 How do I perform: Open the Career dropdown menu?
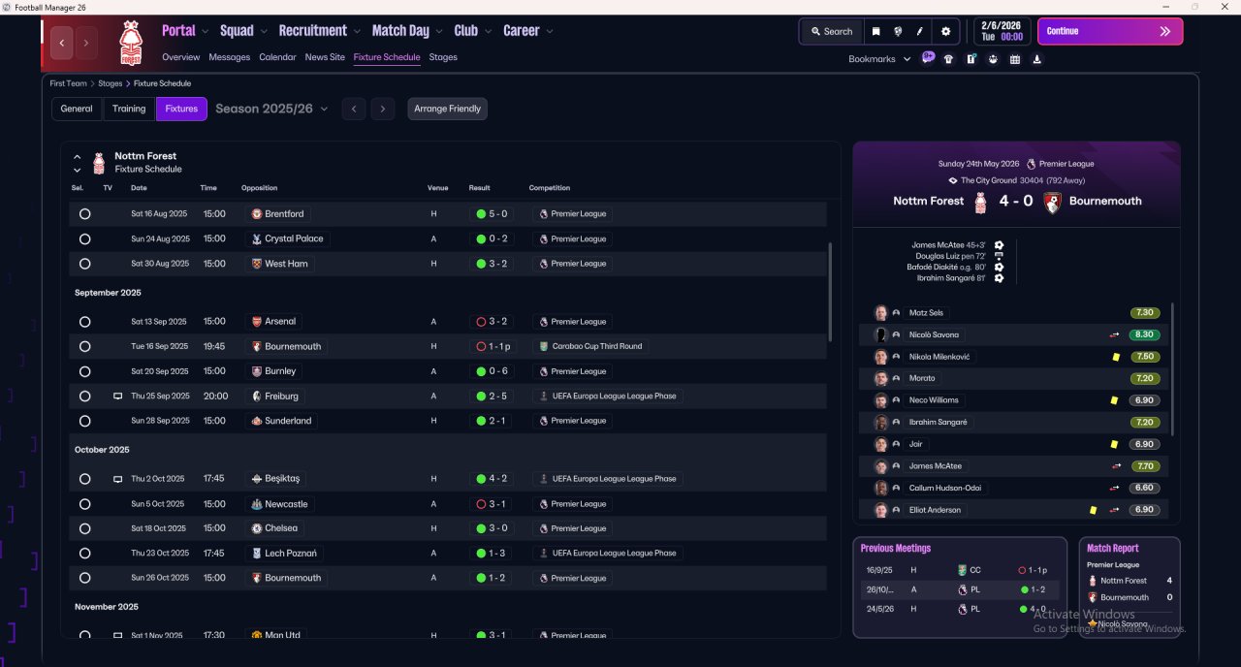point(528,31)
